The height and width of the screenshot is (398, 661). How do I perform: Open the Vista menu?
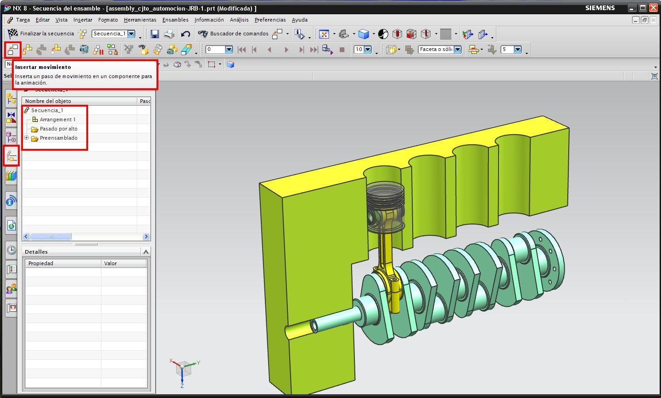coord(62,20)
